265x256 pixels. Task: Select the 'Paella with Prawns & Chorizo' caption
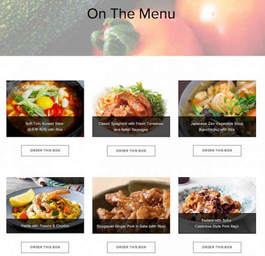tap(45, 226)
